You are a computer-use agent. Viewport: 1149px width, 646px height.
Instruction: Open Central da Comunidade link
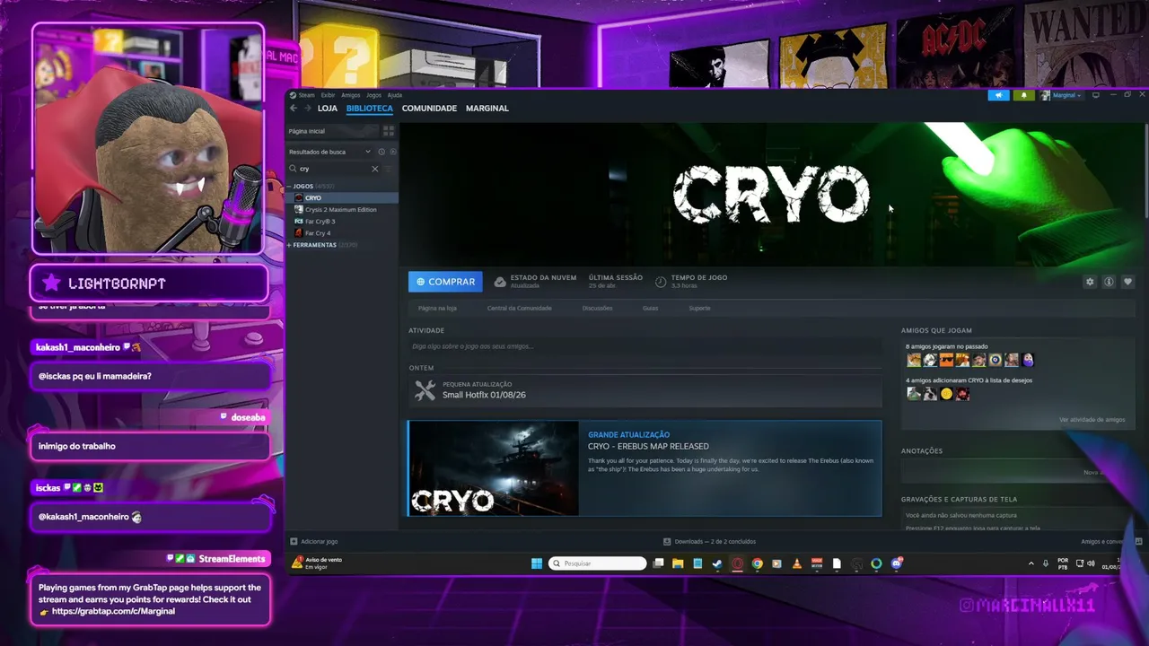click(x=519, y=308)
